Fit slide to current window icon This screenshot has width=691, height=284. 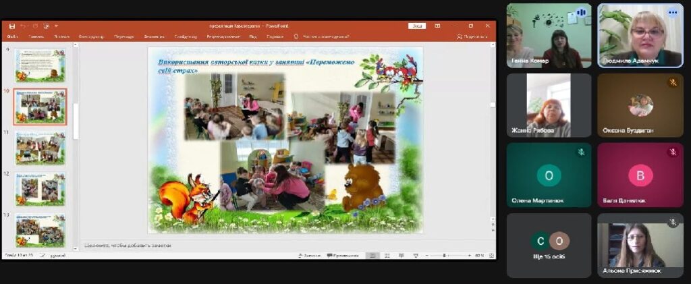[491, 256]
